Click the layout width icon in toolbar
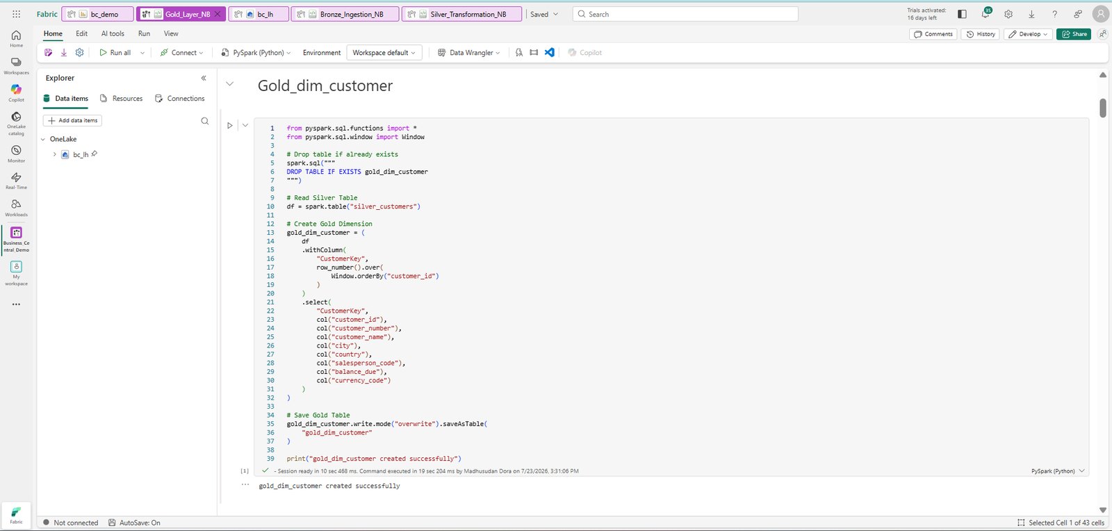The image size is (1112, 531). [x=534, y=52]
